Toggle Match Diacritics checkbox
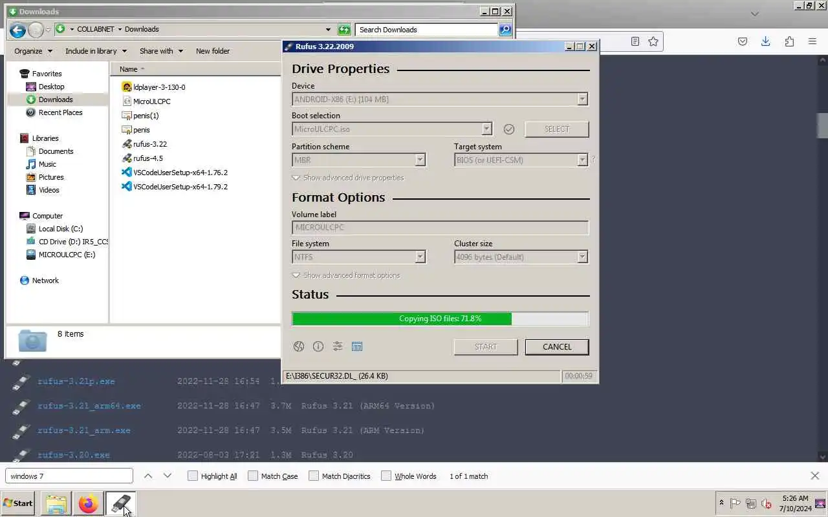828x517 pixels. pyautogui.click(x=314, y=476)
